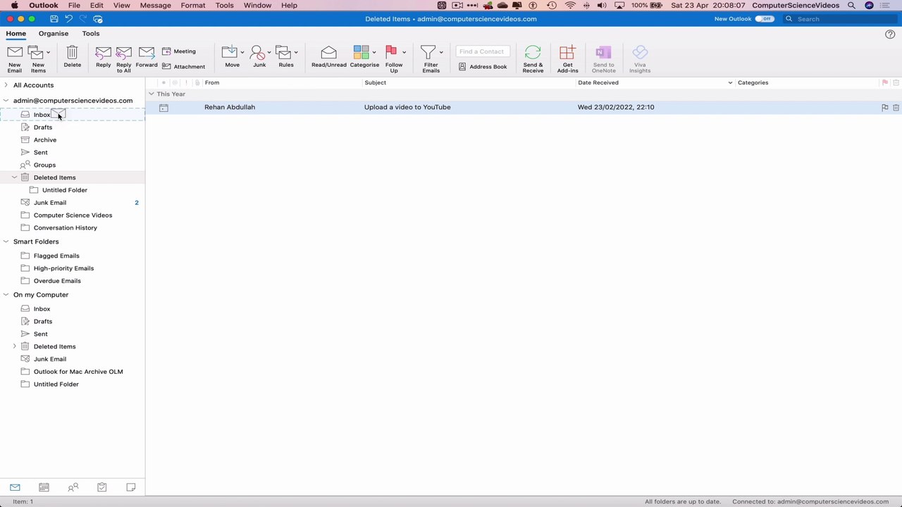The image size is (902, 507).
Task: Click the Save icon in title bar
Action: click(54, 19)
